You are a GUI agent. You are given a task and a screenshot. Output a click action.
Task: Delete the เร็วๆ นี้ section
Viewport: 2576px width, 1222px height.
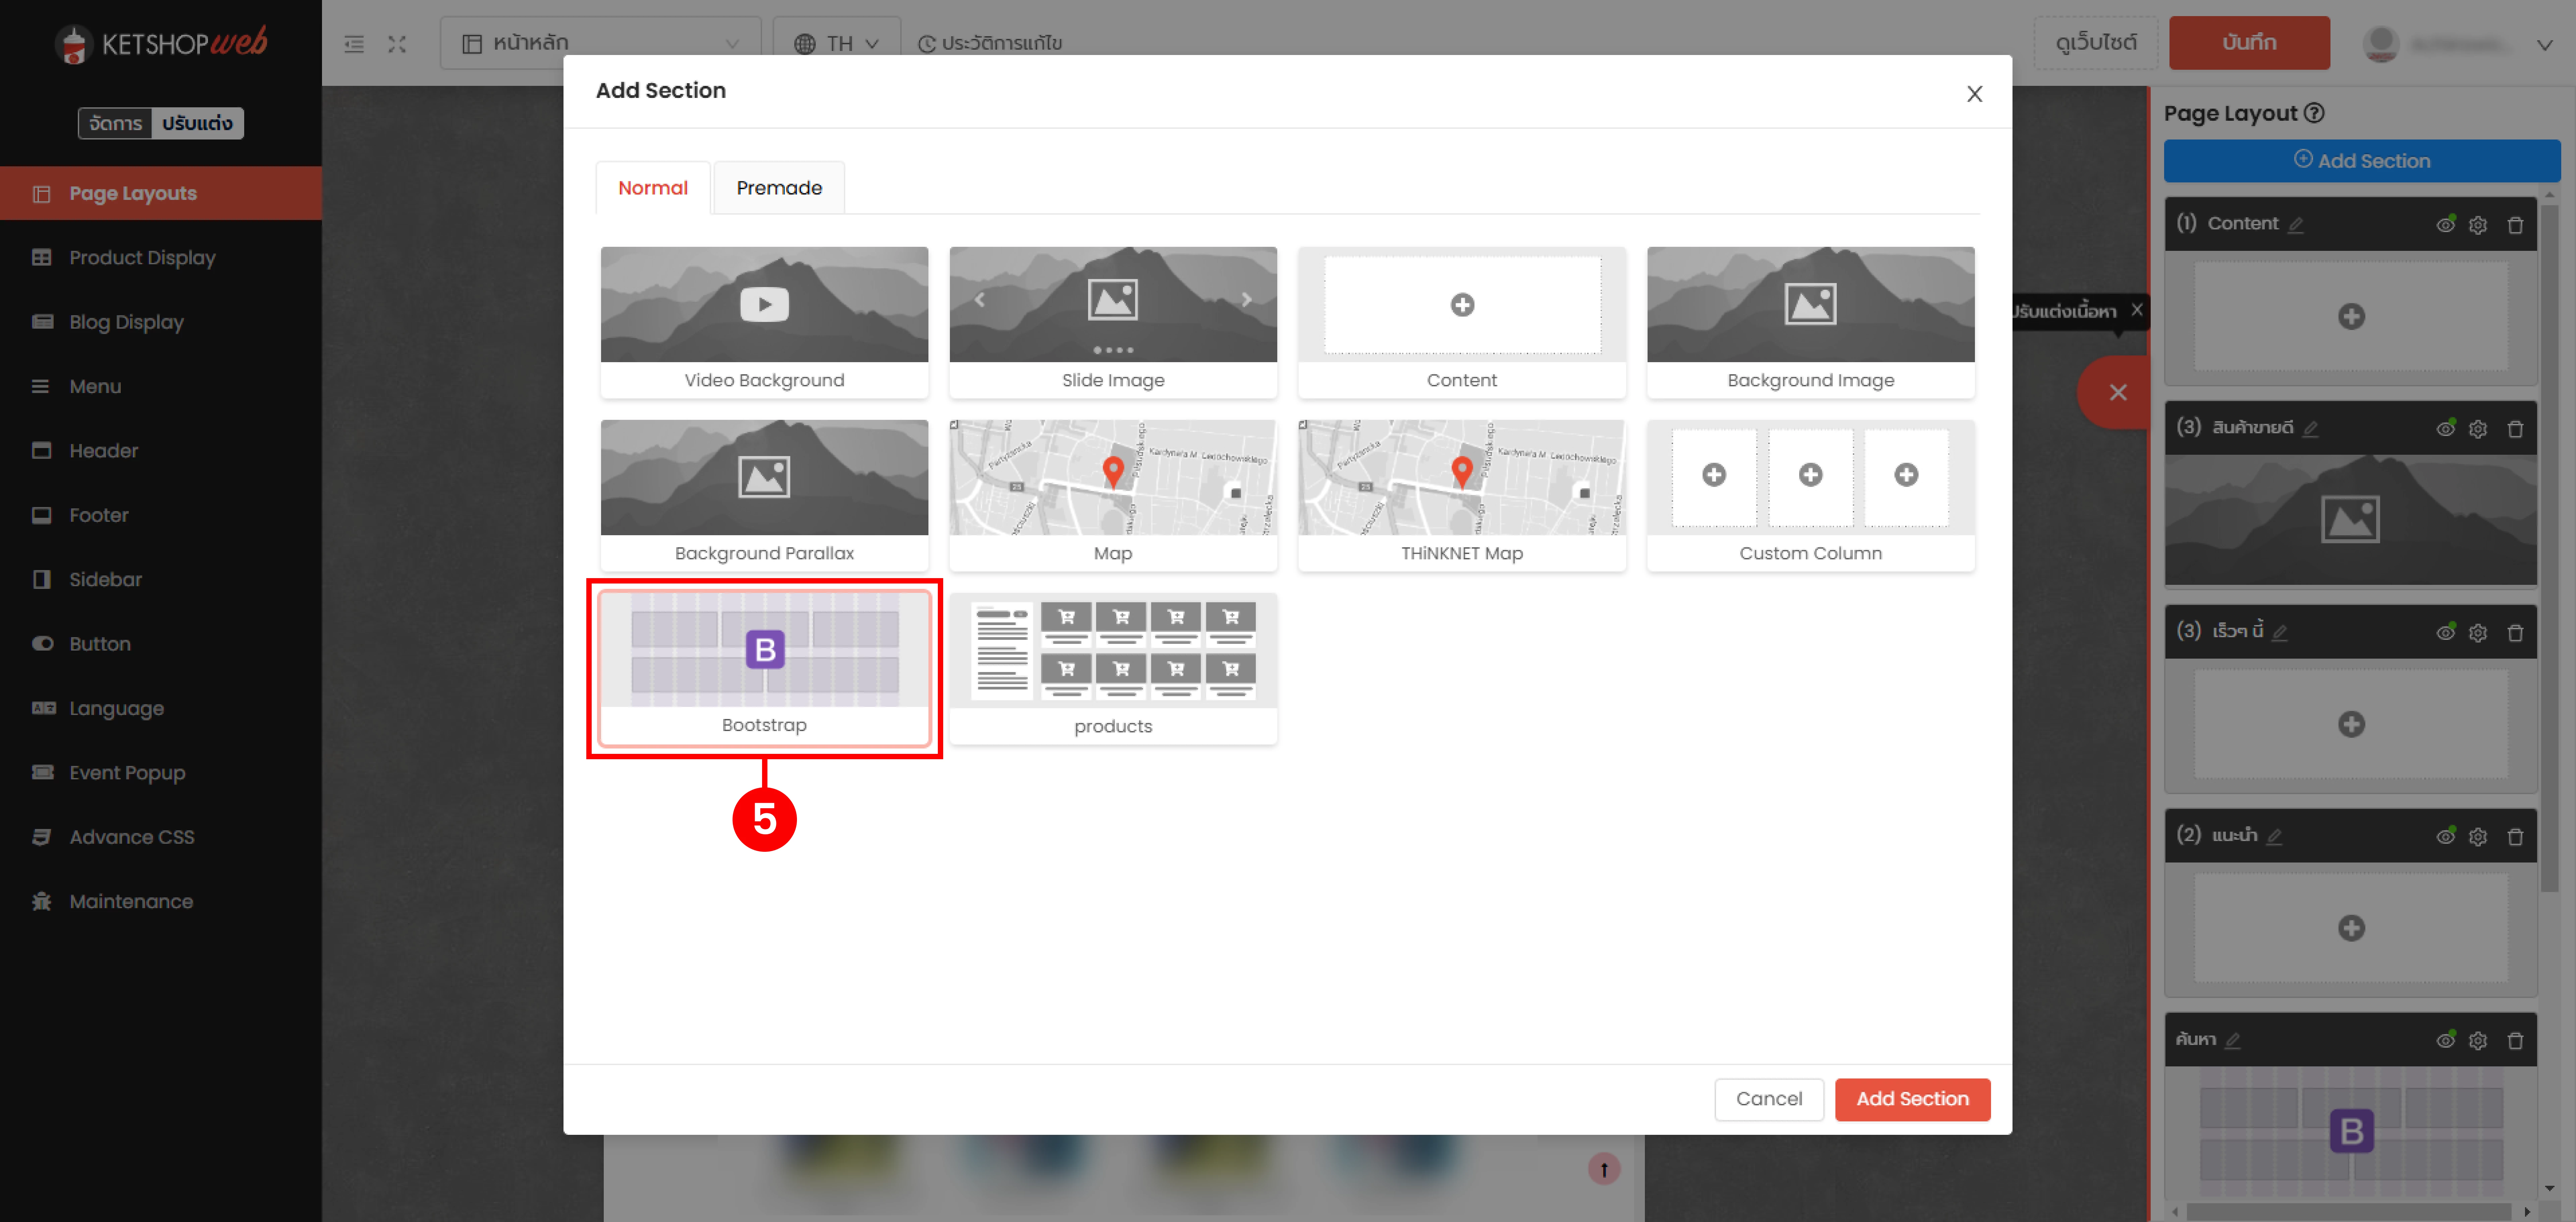click(x=2515, y=633)
